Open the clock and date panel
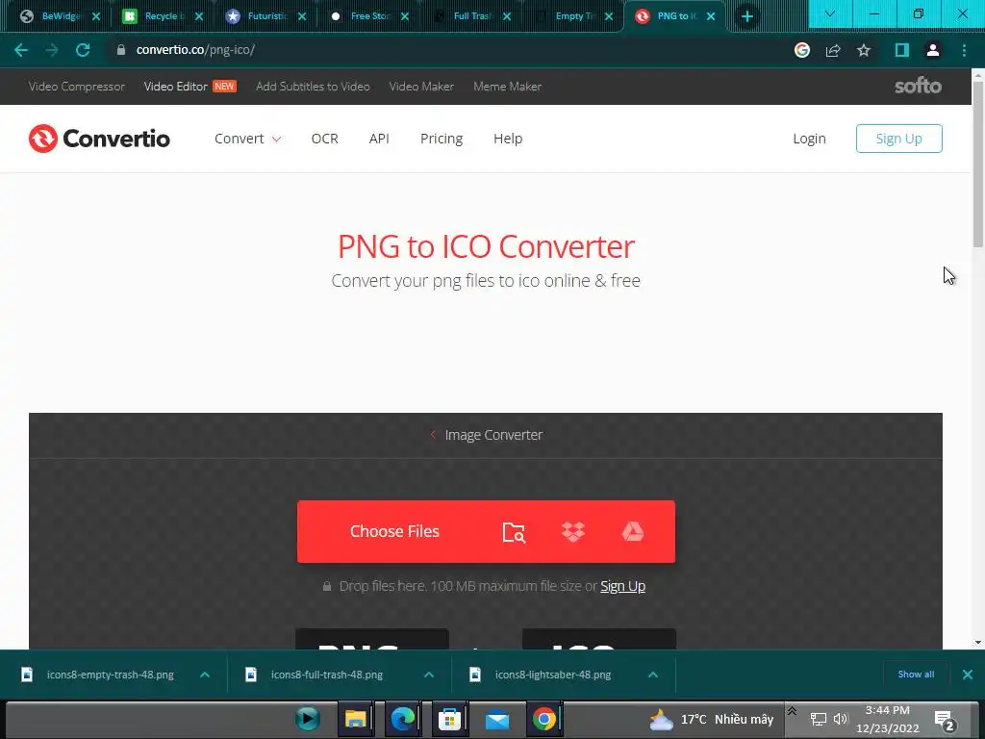Screen dimensions: 985x739 [x=887, y=720]
